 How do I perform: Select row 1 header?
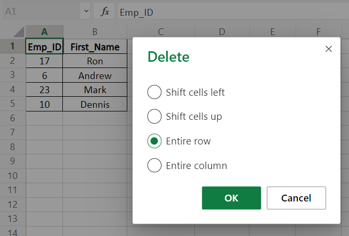[13, 47]
